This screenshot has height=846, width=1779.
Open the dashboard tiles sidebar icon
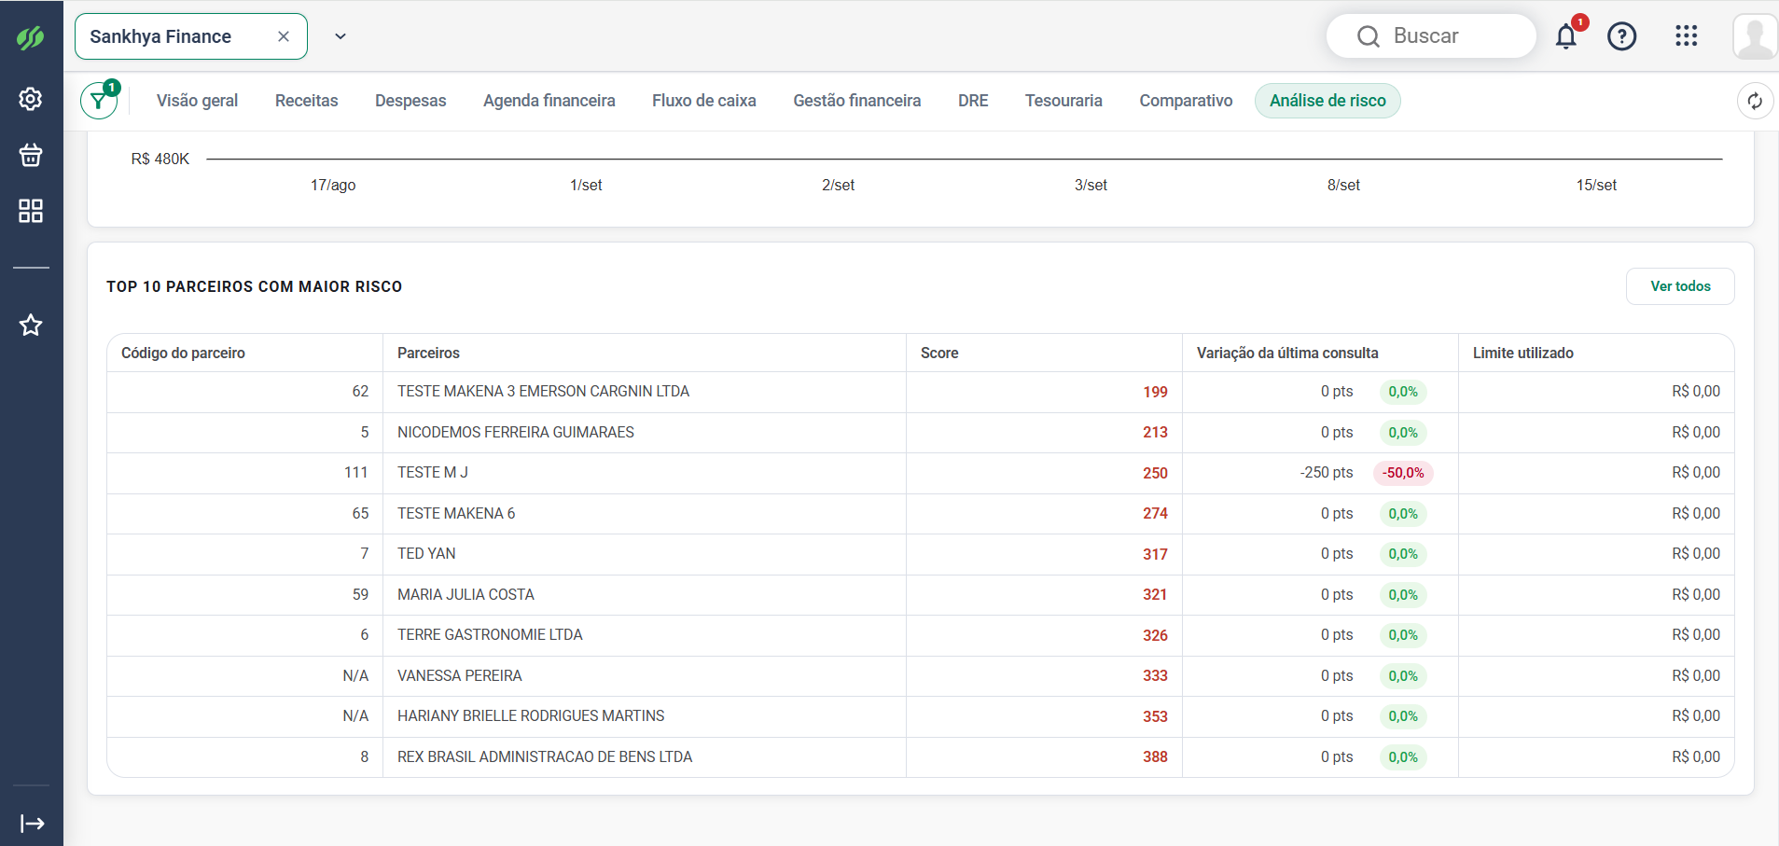(x=31, y=211)
